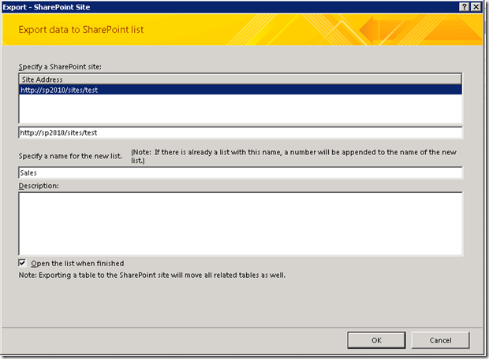Screen dimensions: 489x359
Task: Click the OK button
Action: click(376, 340)
